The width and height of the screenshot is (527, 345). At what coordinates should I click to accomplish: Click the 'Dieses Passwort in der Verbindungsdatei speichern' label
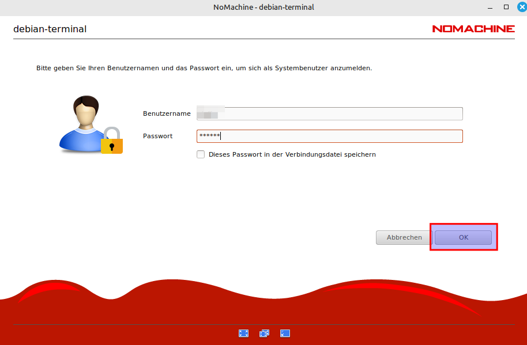(x=292, y=154)
